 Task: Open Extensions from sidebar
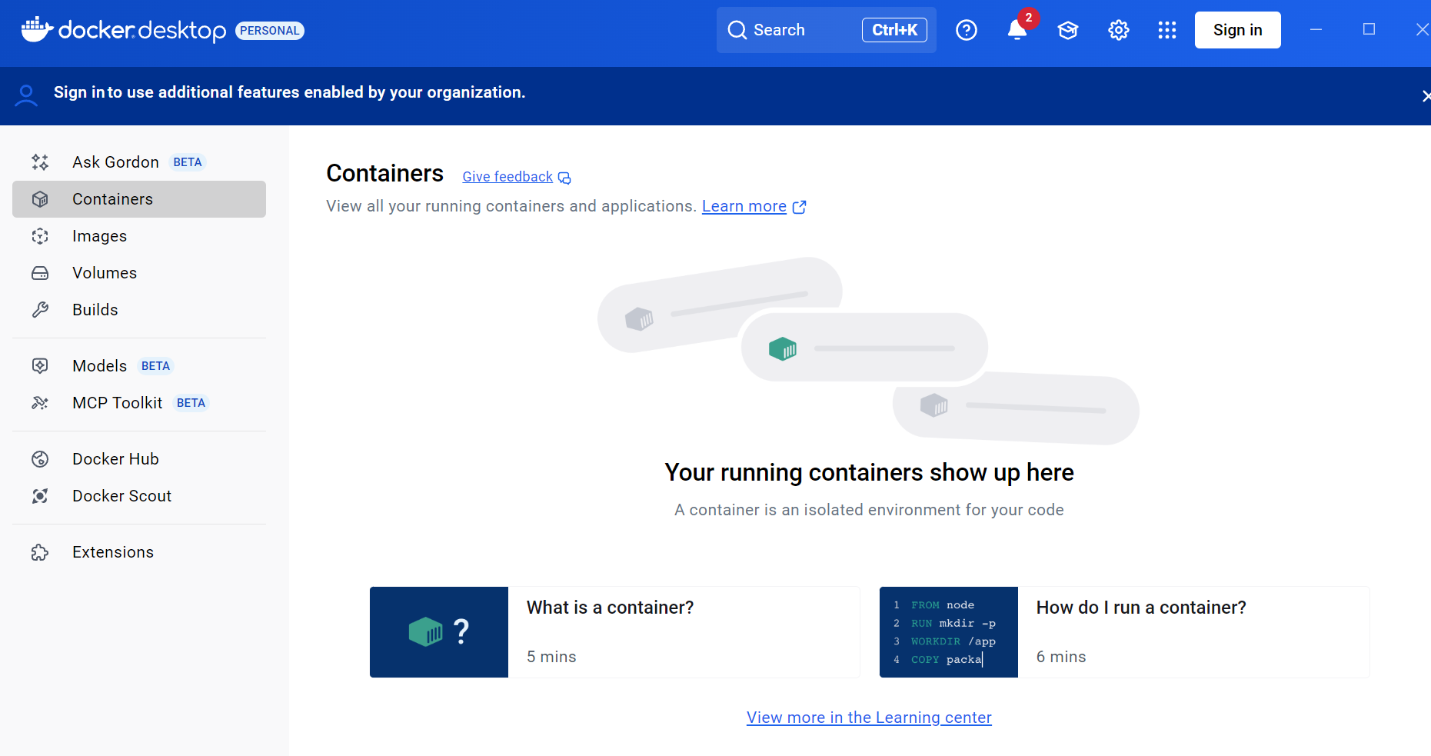click(139, 552)
